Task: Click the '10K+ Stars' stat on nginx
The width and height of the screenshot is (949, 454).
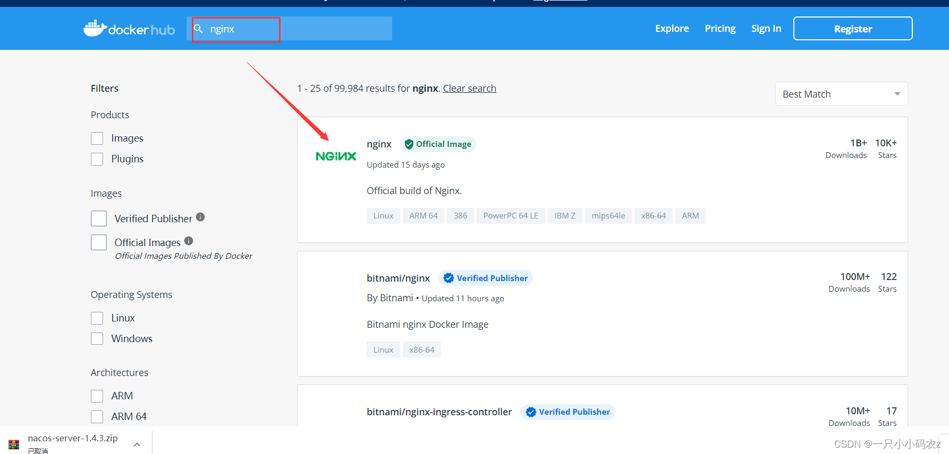Action: point(886,149)
